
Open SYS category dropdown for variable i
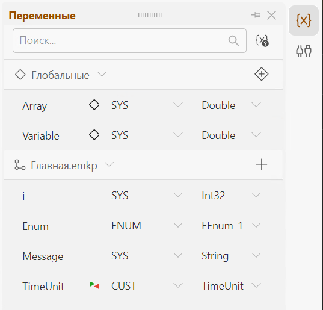point(147,195)
